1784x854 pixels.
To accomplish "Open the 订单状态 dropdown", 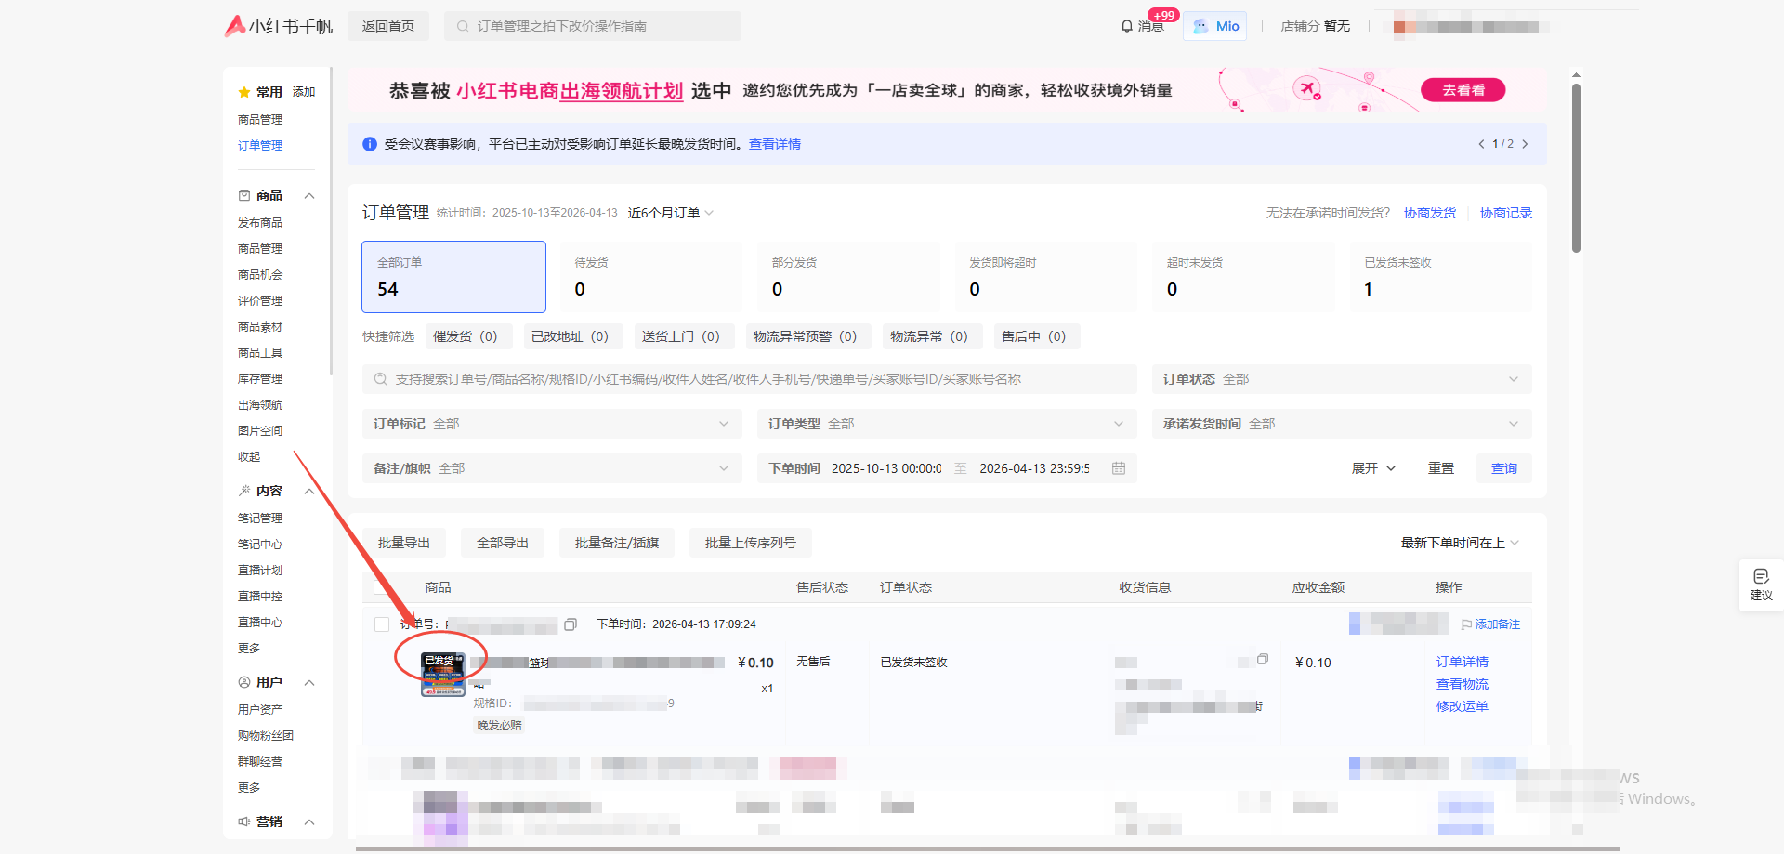I will tap(1341, 379).
